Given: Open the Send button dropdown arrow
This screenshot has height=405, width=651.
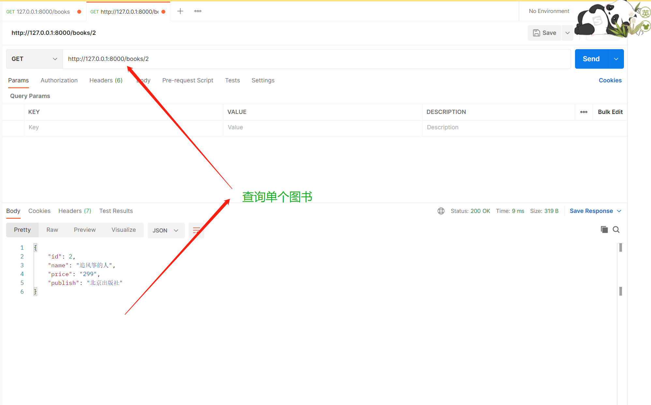Looking at the screenshot, I should pos(616,59).
